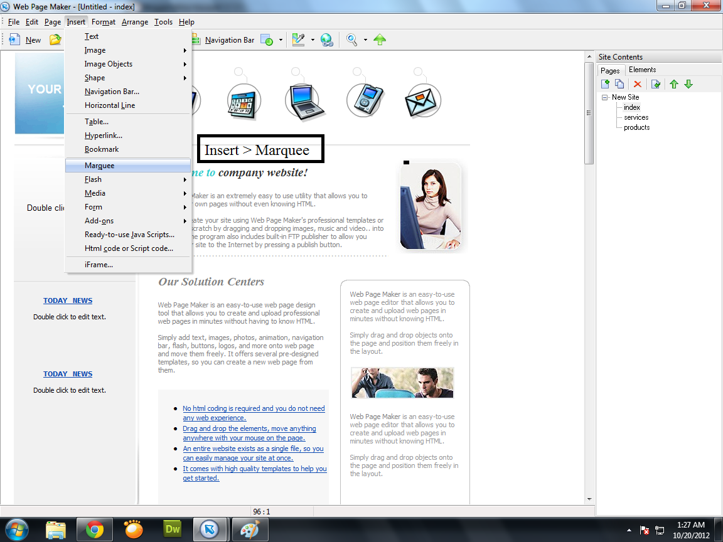Click 'An entire website exists' link
The width and height of the screenshot is (723, 542).
click(x=253, y=453)
